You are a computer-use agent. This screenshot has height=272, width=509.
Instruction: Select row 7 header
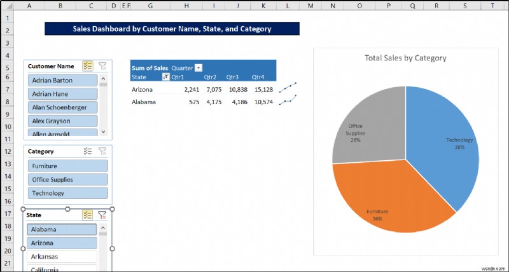click(6, 90)
